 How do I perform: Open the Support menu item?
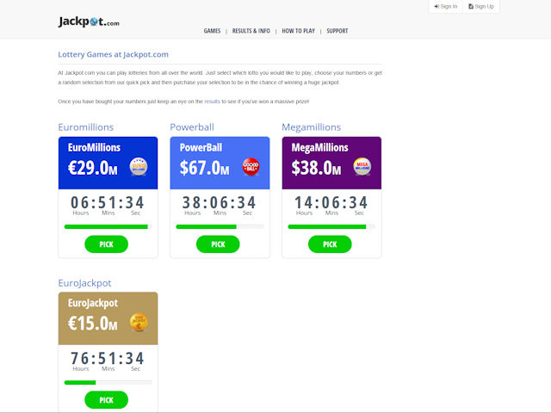[337, 31]
